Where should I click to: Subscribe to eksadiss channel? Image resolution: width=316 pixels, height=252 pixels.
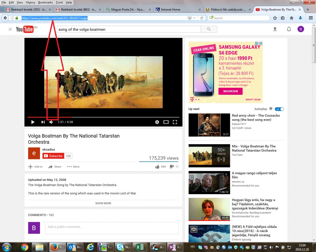53,156
